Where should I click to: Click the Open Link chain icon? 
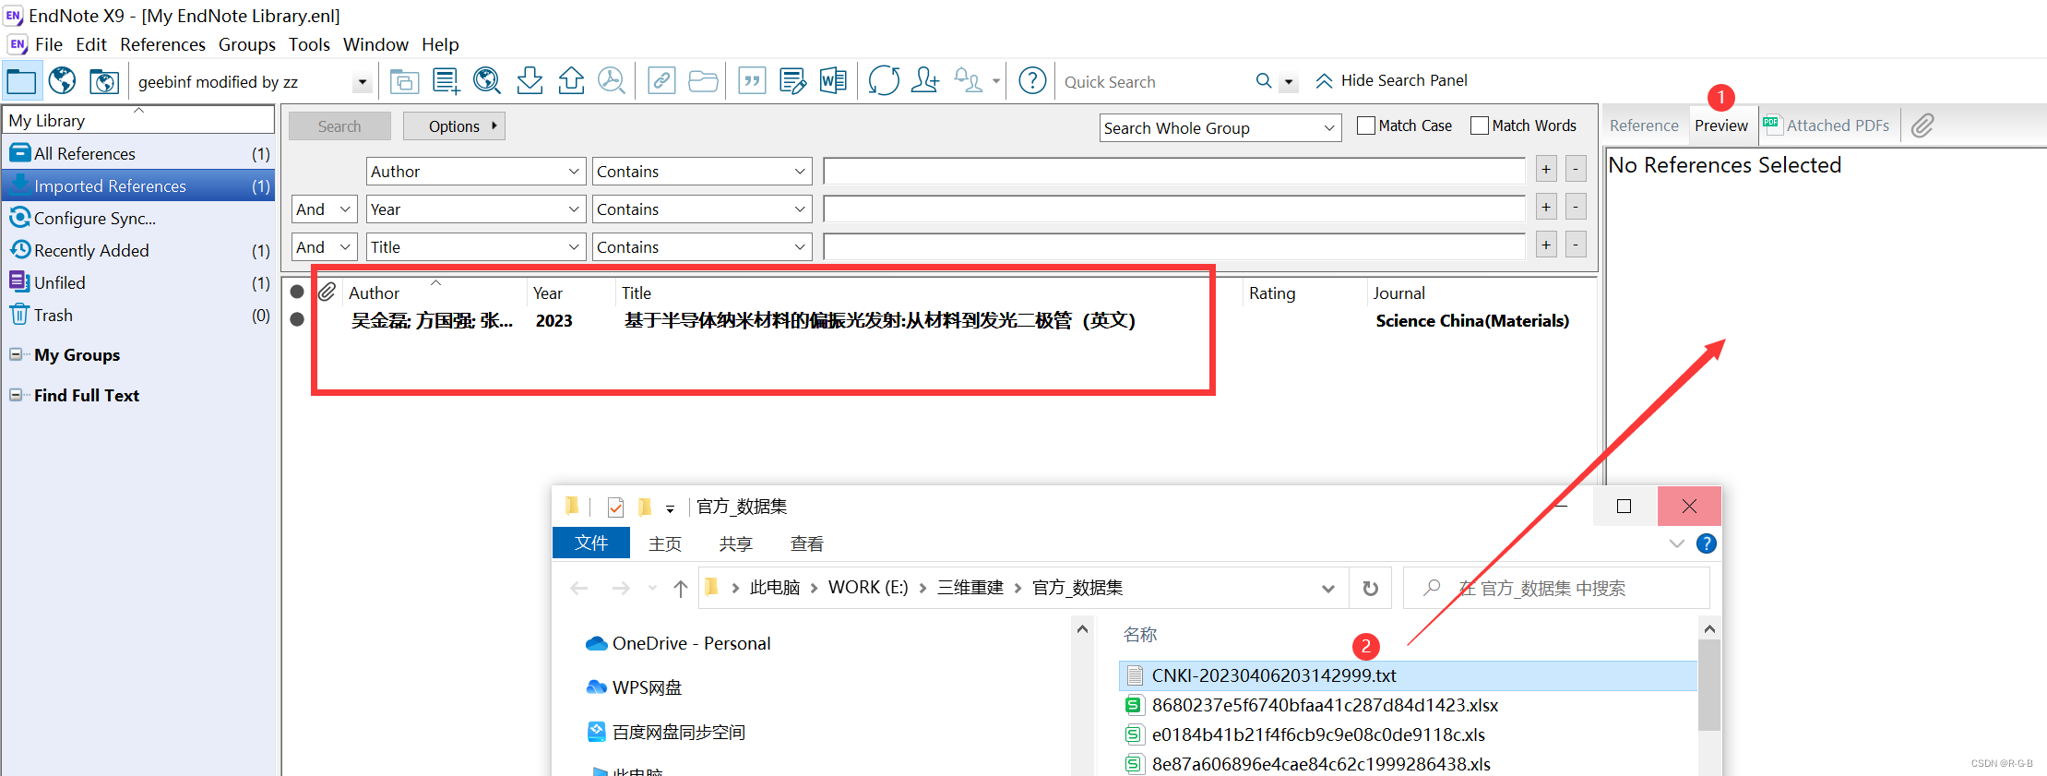[x=661, y=81]
